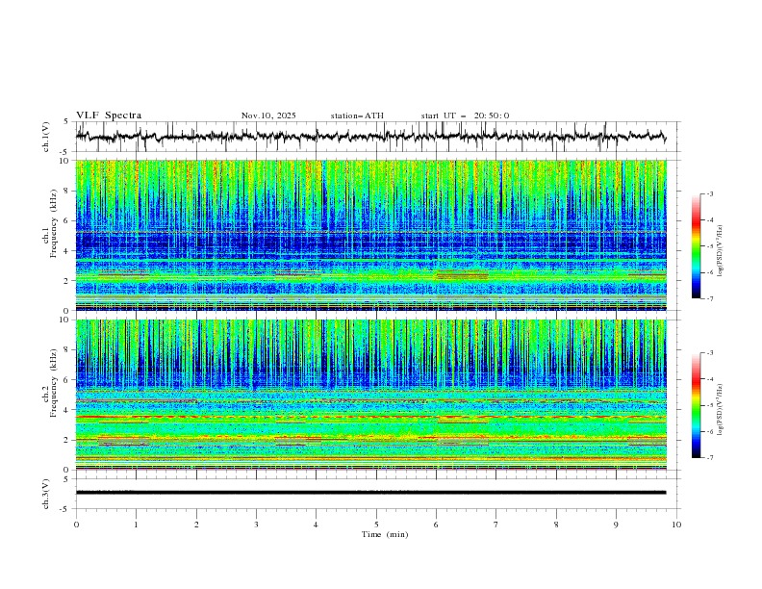Viewport: 762px width, 589px height.
Task: Click the "8" kHz tick on ch.1 frequency axis
Action: pyautogui.click(x=66, y=191)
